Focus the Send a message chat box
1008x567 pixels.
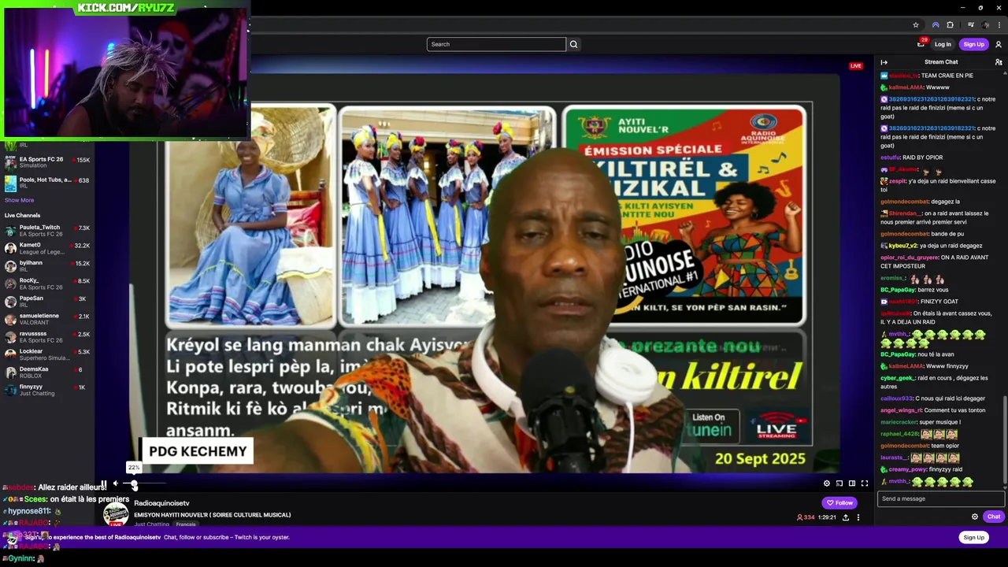tap(941, 498)
